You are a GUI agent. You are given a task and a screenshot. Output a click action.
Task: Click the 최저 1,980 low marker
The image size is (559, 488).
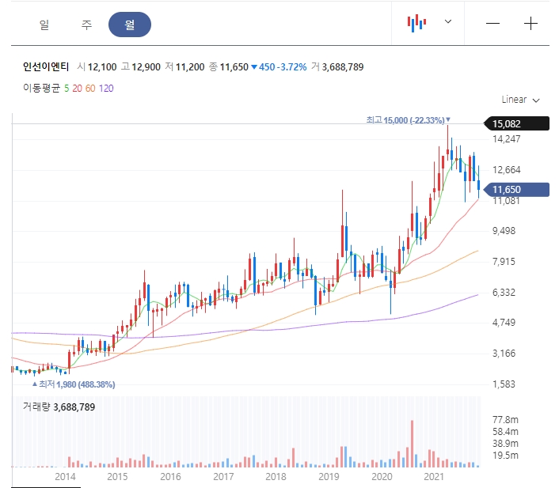(x=74, y=384)
